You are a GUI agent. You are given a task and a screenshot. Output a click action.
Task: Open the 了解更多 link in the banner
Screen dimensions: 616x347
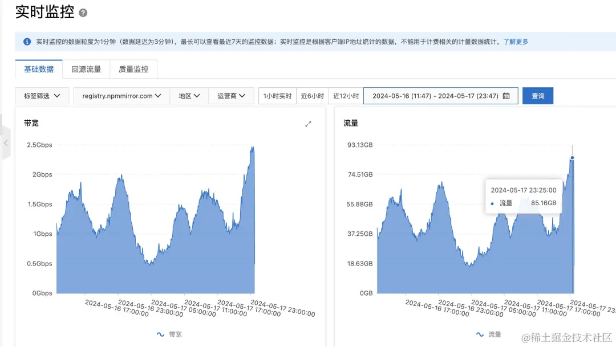(x=515, y=41)
